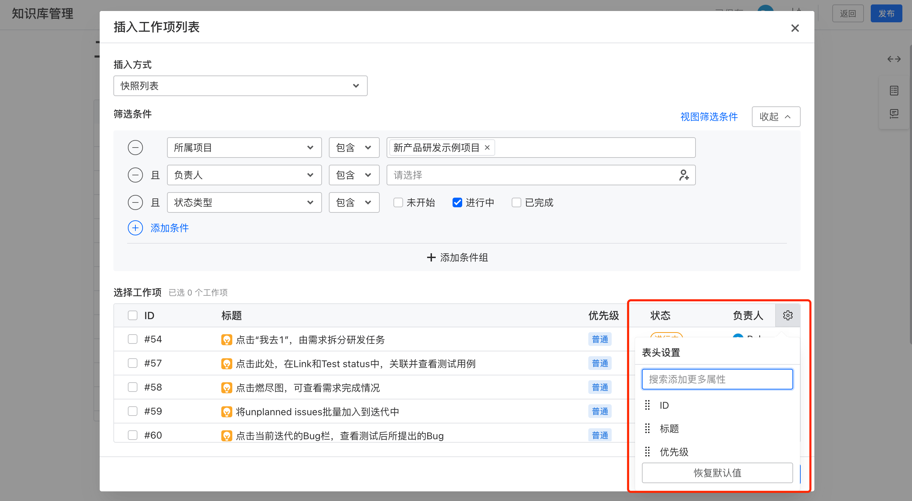
Task: Open the 快照列表 insert mode dropdown
Action: 241,85
